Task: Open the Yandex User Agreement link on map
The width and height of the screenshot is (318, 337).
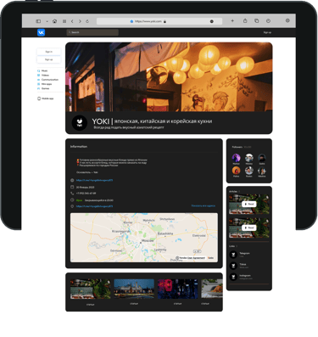Action: tap(192, 258)
